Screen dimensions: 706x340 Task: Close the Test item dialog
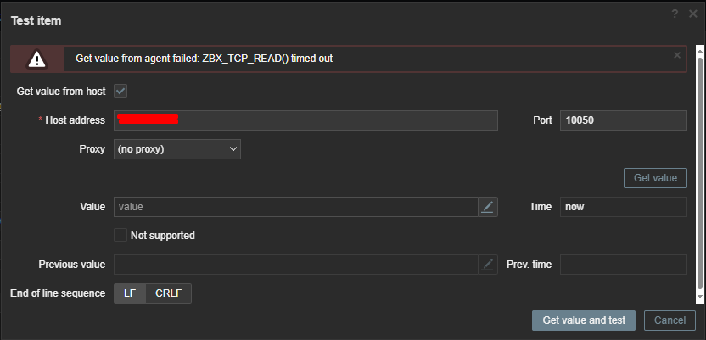pyautogui.click(x=692, y=14)
